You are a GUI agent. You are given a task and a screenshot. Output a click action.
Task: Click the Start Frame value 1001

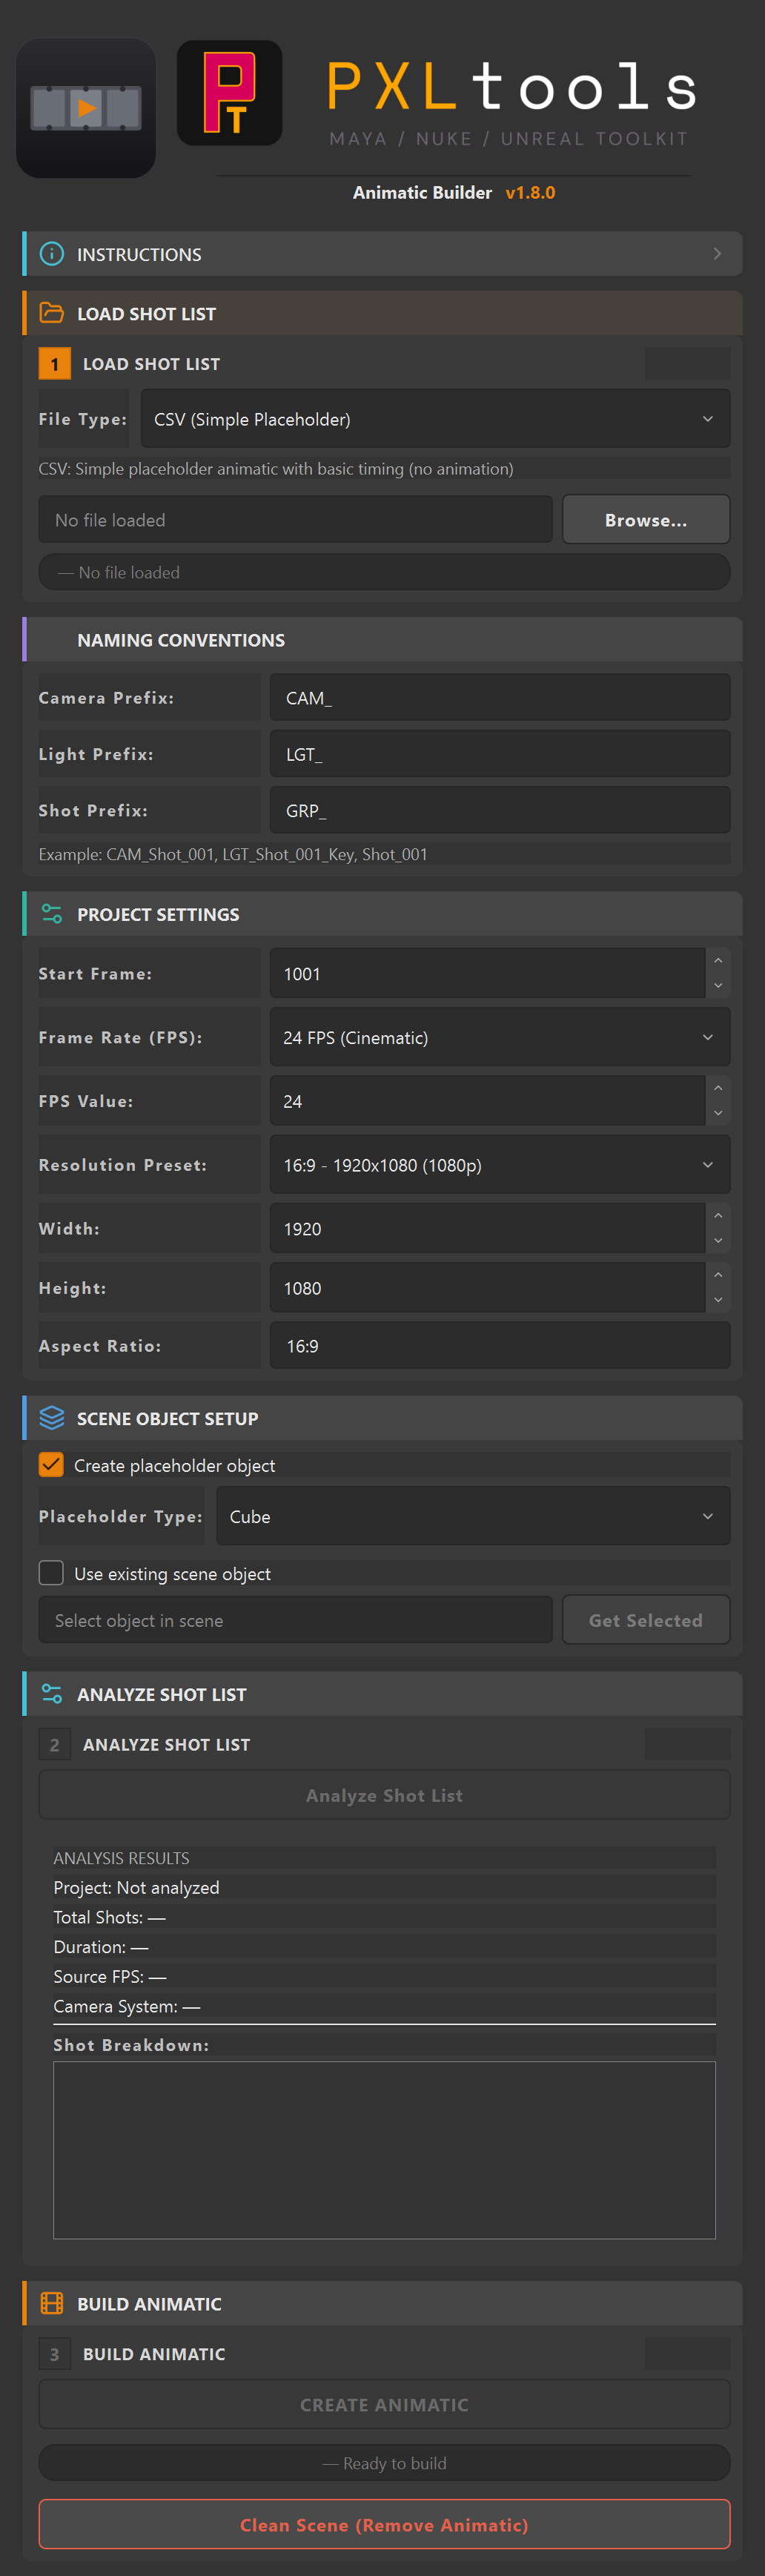[487, 974]
